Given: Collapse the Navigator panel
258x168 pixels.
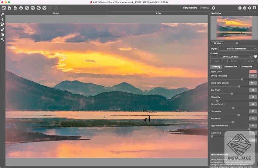Looking at the screenshot, I should [255, 13].
